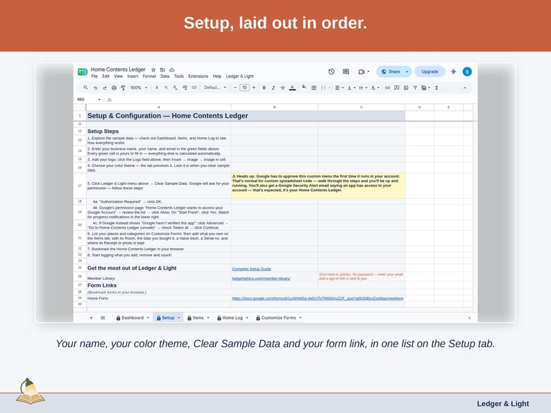Open the Complete Setup Guide link
Screen dimensions: 551x413
point(252,269)
